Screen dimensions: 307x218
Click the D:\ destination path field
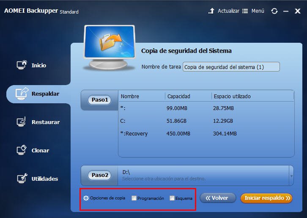(x=204, y=176)
